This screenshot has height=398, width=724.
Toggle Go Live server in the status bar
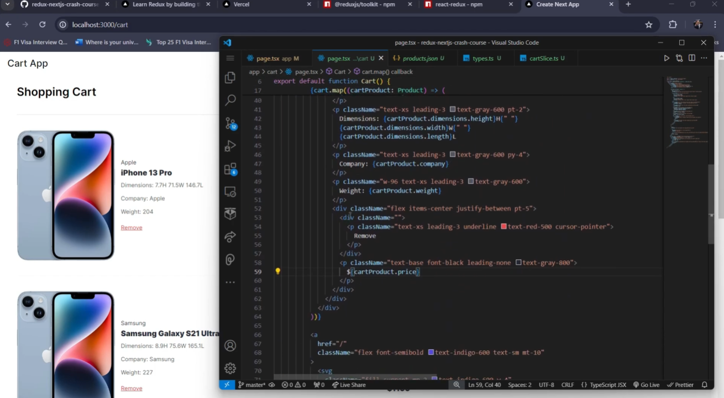[646, 385]
